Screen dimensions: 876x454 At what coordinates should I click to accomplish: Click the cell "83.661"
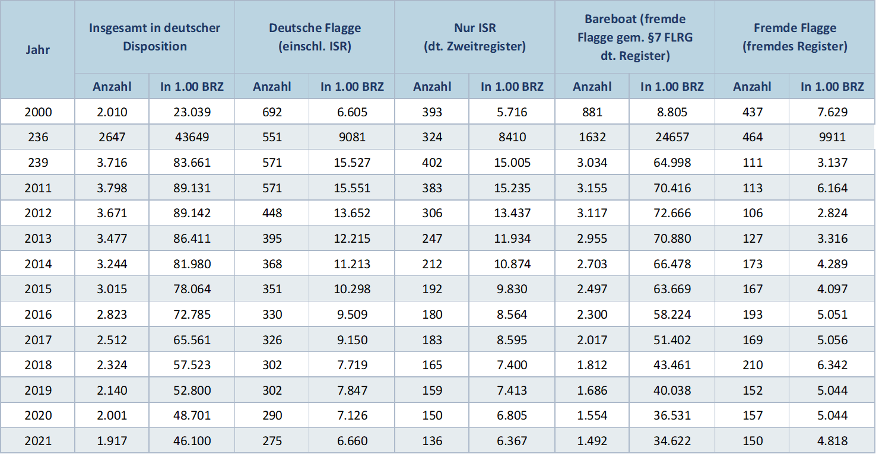pyautogui.click(x=192, y=163)
